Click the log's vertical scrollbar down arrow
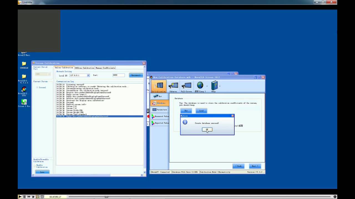Screen dimensions: 355x199 tap(144, 172)
